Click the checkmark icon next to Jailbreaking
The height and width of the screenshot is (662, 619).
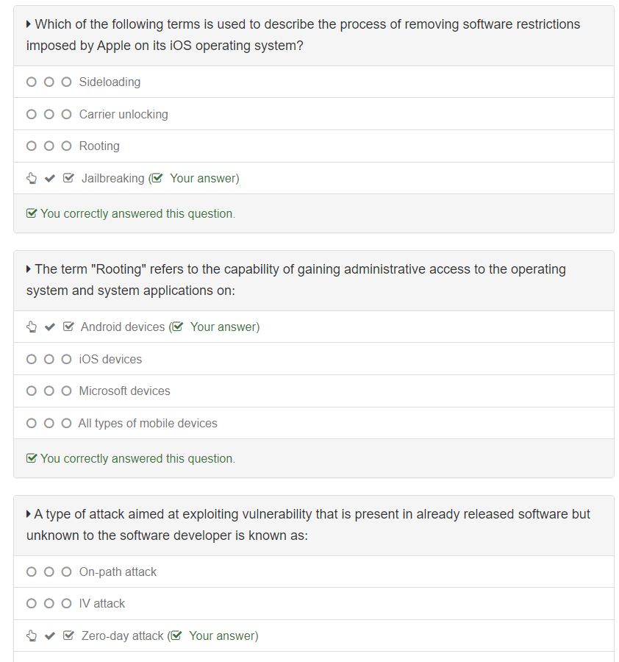pyautogui.click(x=50, y=178)
